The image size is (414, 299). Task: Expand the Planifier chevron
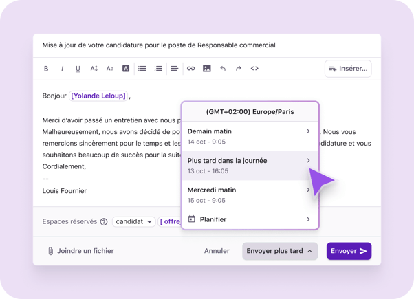pos(308,219)
